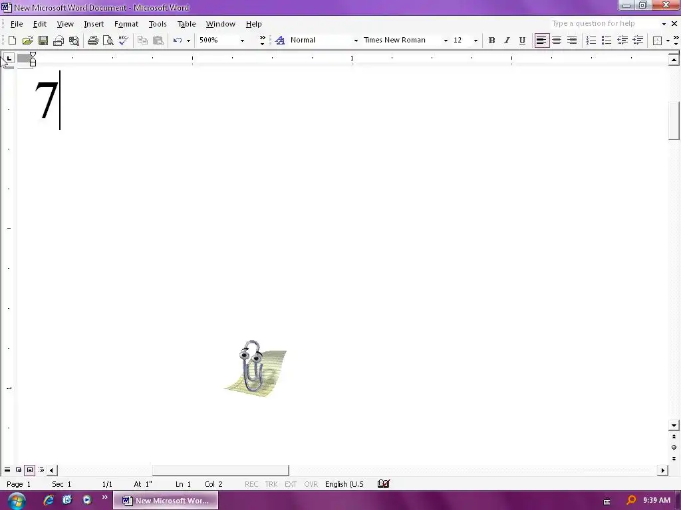Undo the last action
681x510 pixels.
point(177,41)
